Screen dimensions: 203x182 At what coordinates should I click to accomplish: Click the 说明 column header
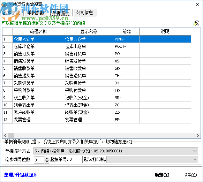(165, 31)
